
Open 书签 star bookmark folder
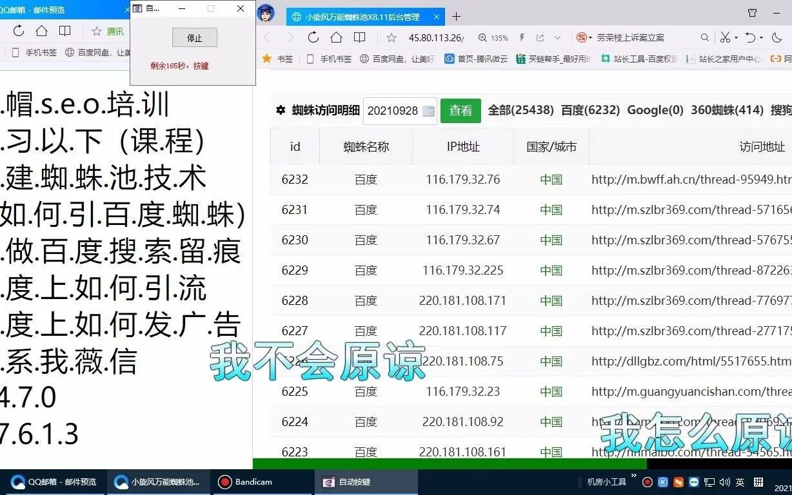coord(278,59)
